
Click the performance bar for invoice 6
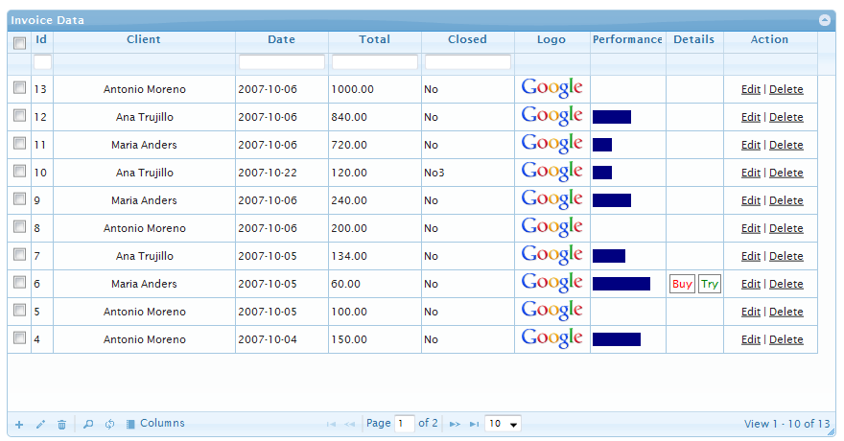pos(621,284)
